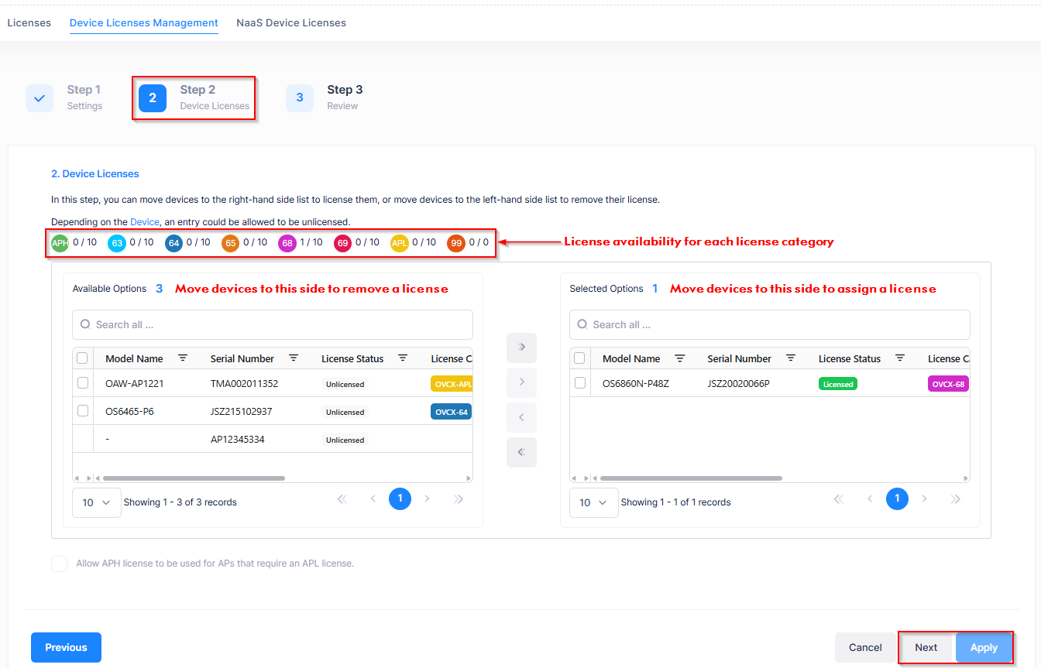Open Model Name filter in Available Options
The image size is (1041, 668).
pos(183,358)
